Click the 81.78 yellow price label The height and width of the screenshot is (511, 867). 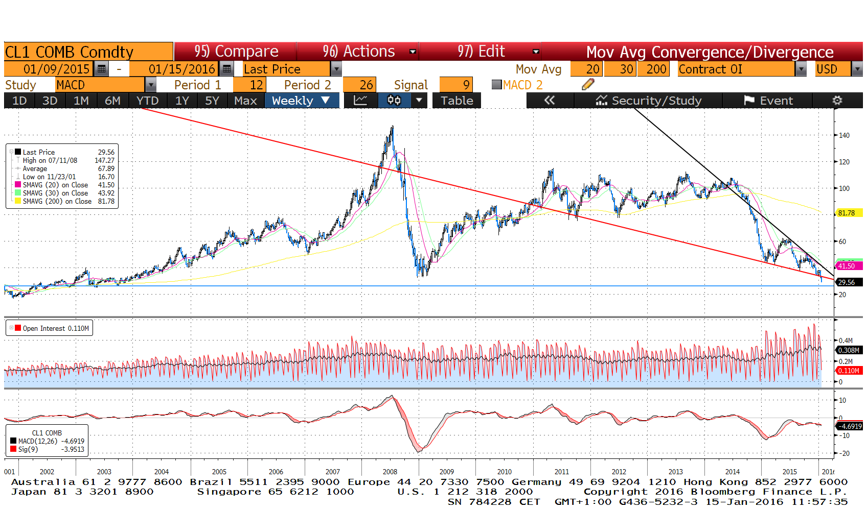[x=849, y=212]
